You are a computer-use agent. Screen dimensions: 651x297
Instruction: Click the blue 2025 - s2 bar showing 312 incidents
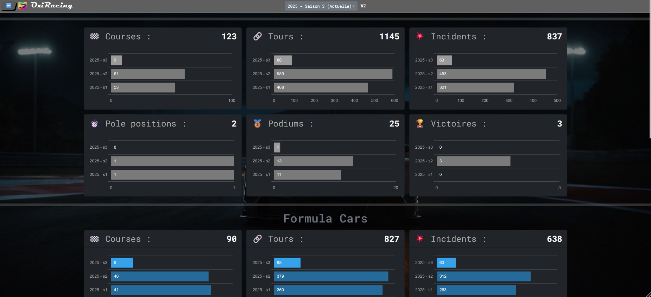tap(483, 276)
